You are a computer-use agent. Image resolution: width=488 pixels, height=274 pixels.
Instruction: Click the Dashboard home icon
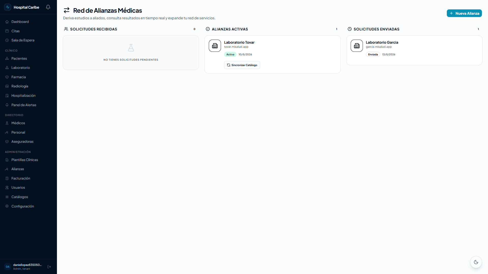point(7,22)
